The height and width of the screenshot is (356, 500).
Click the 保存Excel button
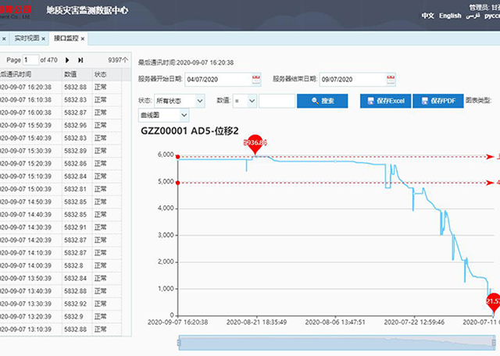[384, 101]
